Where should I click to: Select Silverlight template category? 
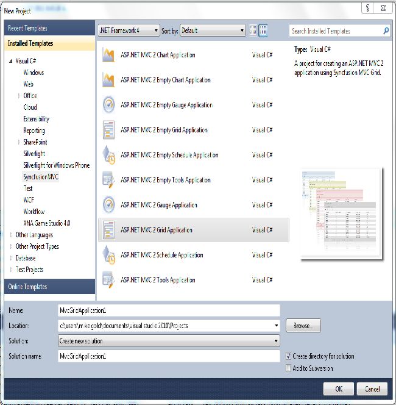(34, 154)
